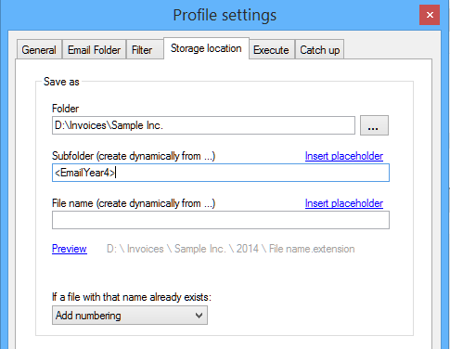Select the Storage location tab
Image resolution: width=450 pixels, height=349 pixels.
pos(206,48)
